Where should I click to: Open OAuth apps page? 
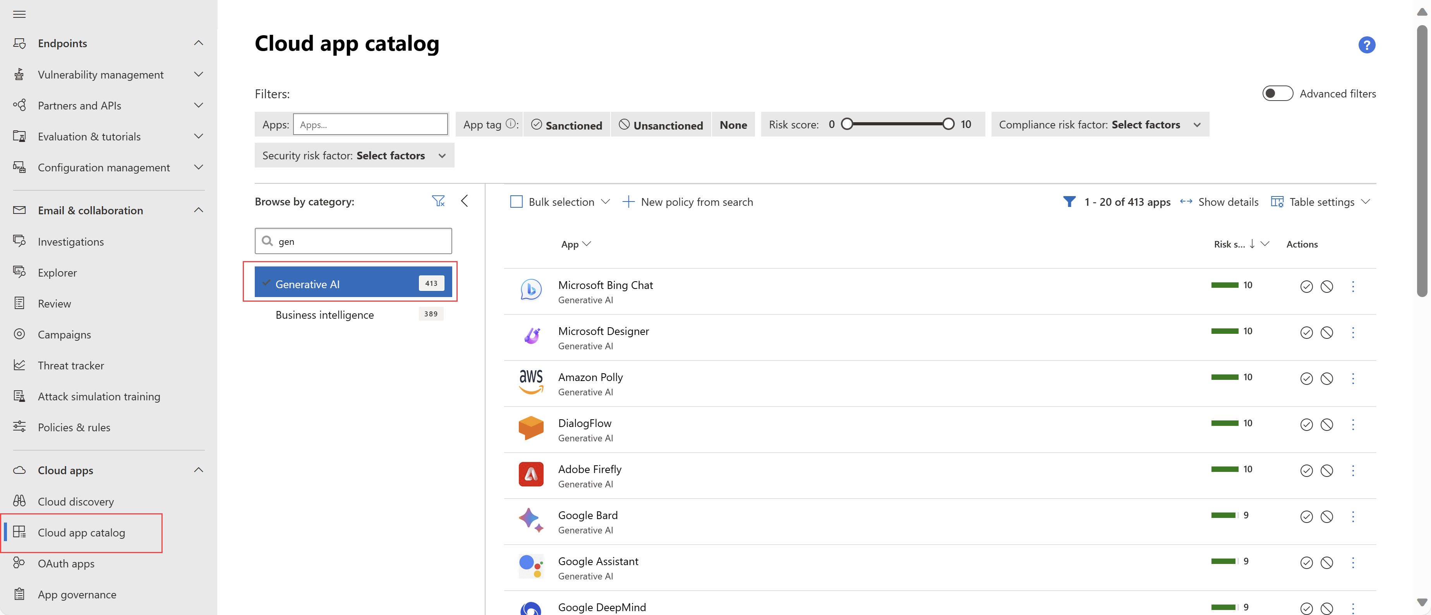66,563
